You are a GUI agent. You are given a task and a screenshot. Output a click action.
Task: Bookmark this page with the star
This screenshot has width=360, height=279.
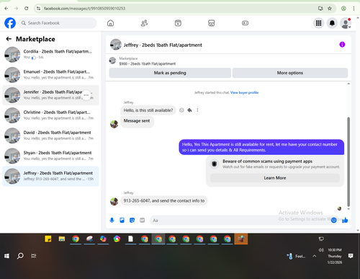330,9
